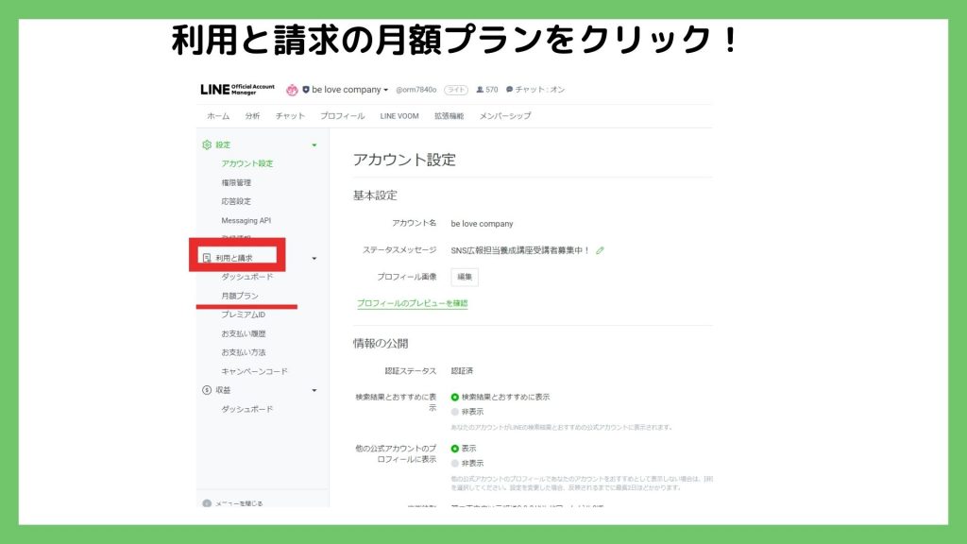Click the pencil edit icon for ステータスメッセージ
967x544 pixels.
[600, 250]
